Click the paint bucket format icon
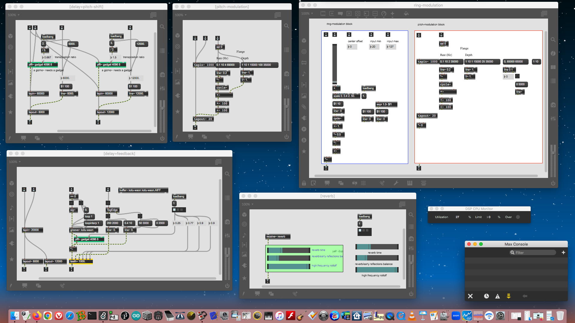This screenshot has height=323, width=575. pyautogui.click(x=406, y=13)
